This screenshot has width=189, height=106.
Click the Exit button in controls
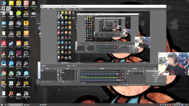coord(156,82)
